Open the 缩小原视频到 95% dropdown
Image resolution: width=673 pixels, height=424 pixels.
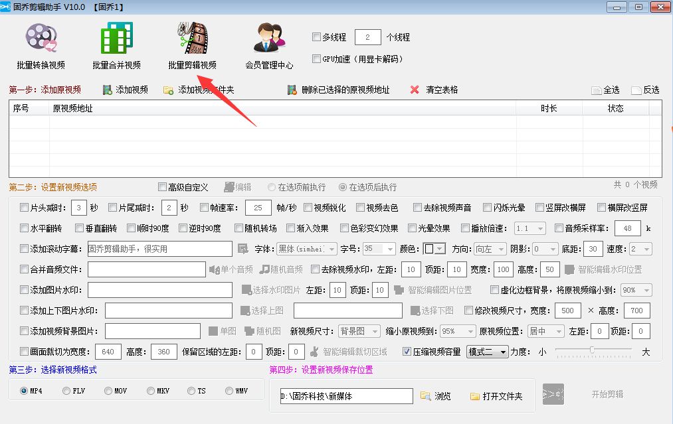point(458,331)
